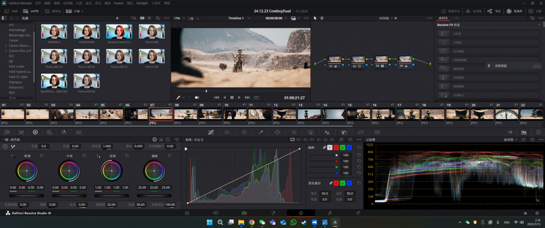Select the hand pan tool in node editor
The height and width of the screenshot is (228, 545).
coord(322,18)
